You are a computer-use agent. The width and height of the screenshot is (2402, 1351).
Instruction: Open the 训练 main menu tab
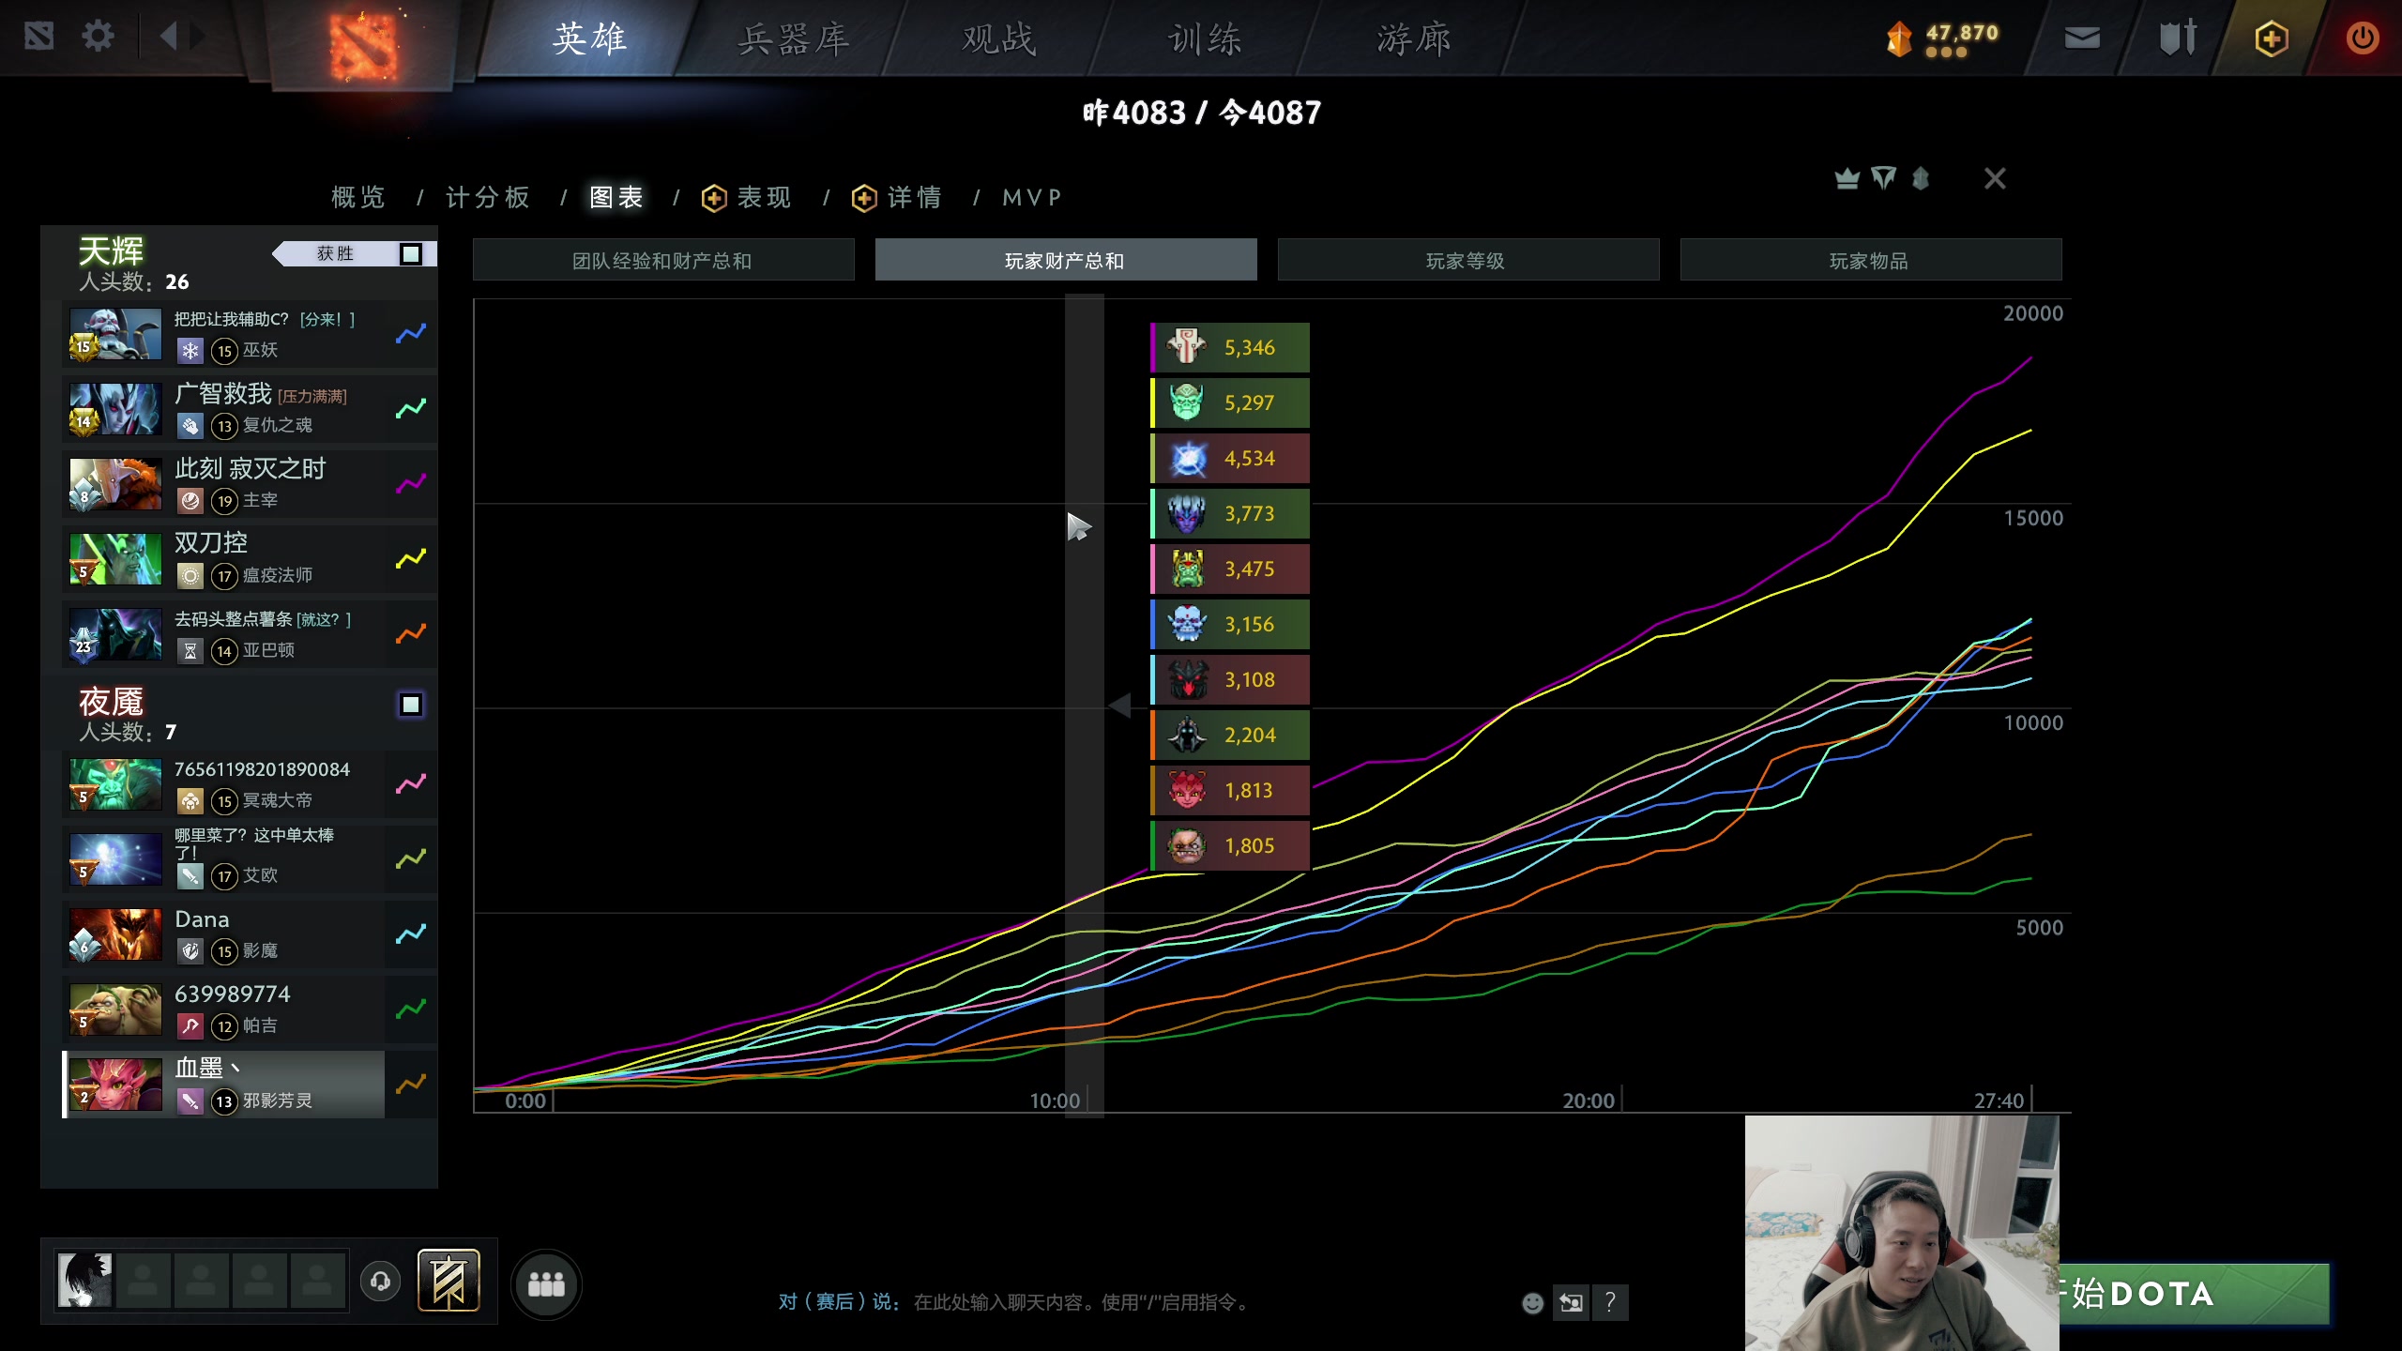pos(1206,38)
